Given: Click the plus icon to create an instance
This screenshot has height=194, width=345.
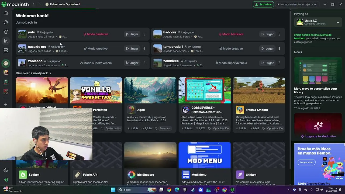Looking at the screenshot, I should [6, 105].
